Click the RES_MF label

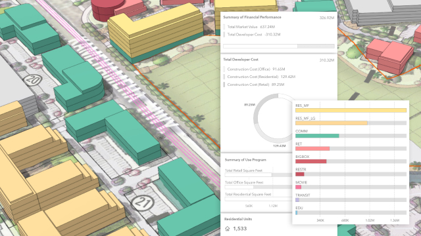(x=302, y=106)
